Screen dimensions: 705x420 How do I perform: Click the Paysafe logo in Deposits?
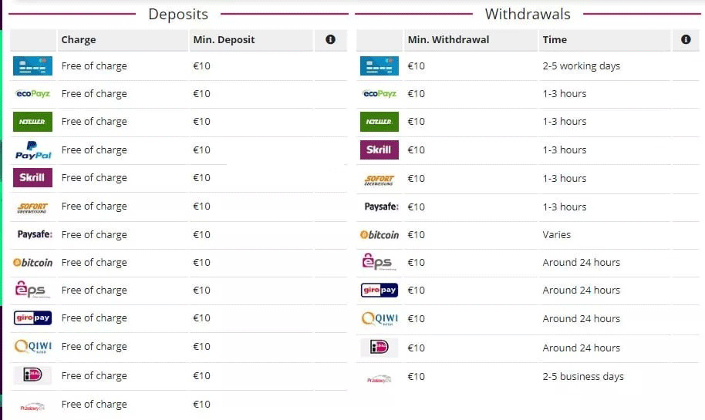pos(35,234)
